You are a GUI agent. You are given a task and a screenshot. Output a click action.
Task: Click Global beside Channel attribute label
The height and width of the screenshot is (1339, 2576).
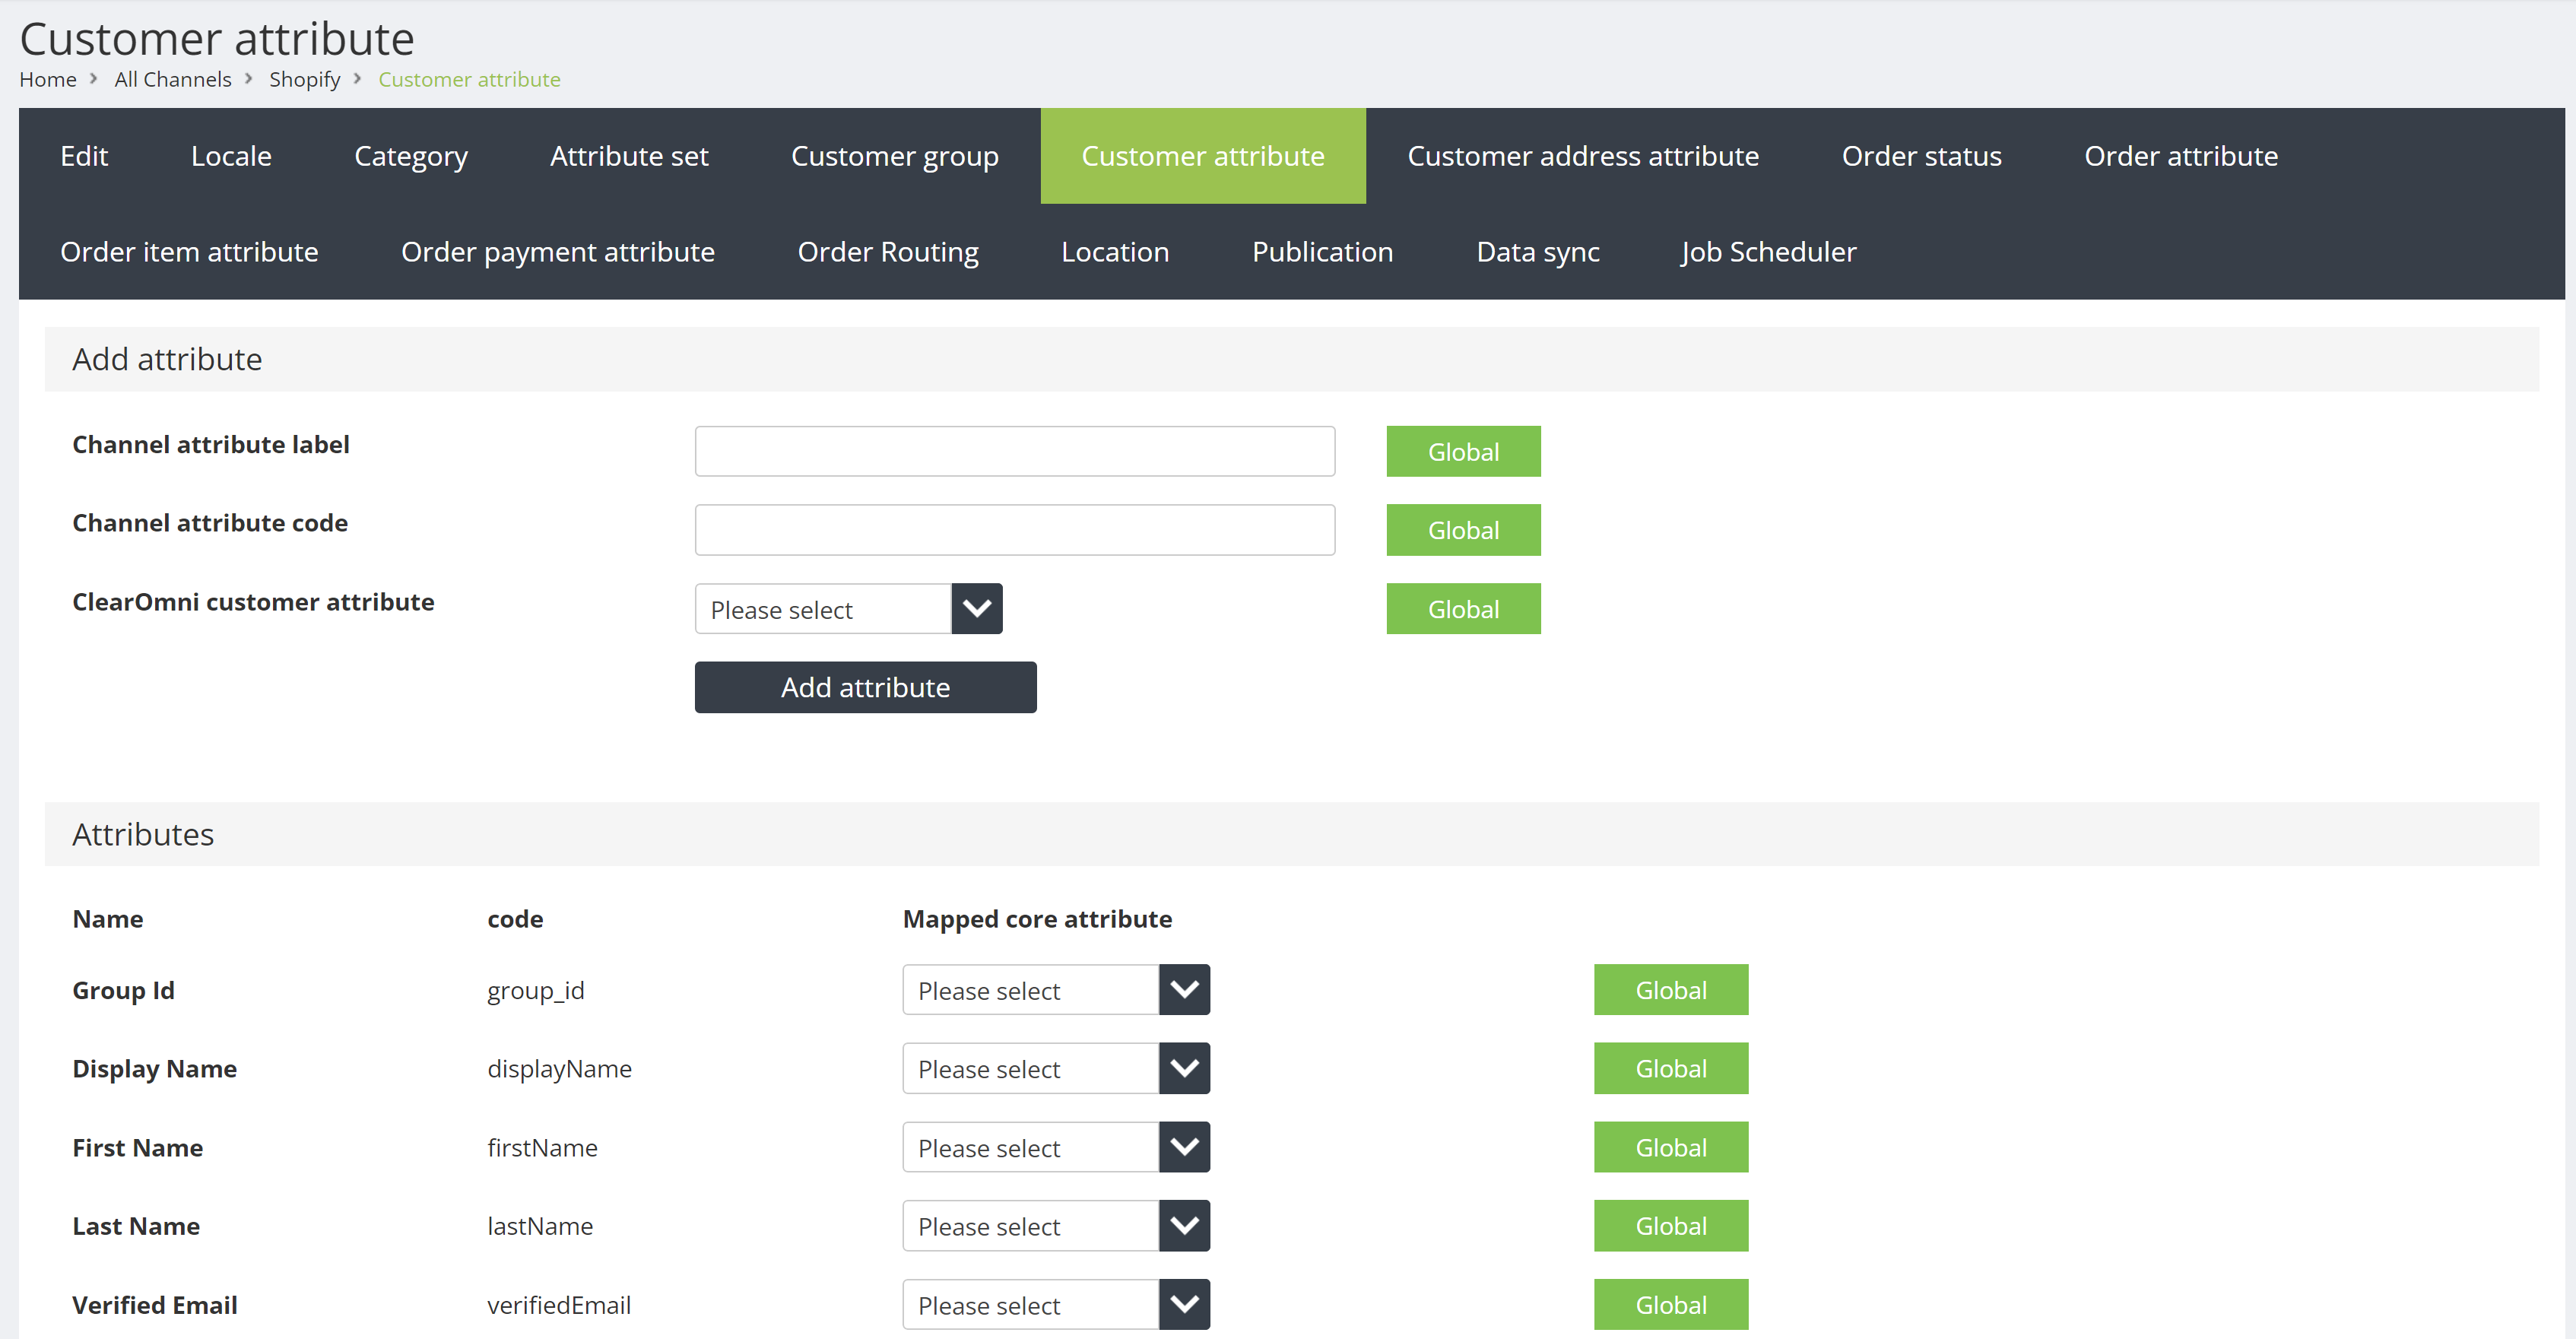coord(1463,452)
